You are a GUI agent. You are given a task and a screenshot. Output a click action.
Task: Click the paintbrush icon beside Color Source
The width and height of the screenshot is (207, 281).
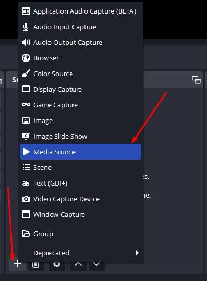click(26, 74)
